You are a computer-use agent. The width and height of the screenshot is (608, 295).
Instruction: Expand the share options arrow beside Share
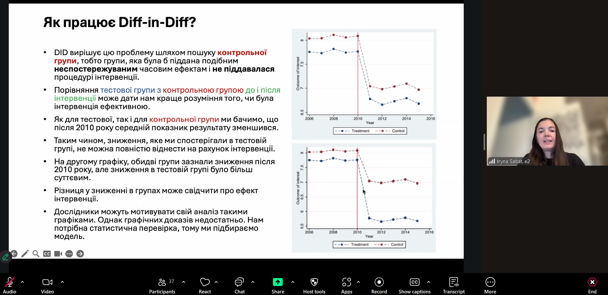(293, 282)
